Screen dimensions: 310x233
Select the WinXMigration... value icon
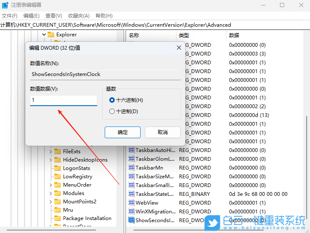pyautogui.click(x=131, y=211)
